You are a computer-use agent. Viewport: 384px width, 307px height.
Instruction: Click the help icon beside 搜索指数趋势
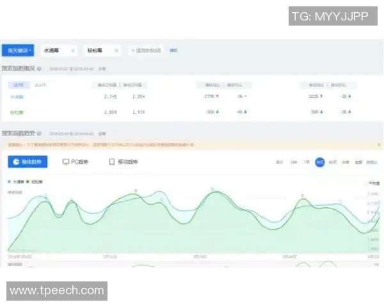point(39,134)
